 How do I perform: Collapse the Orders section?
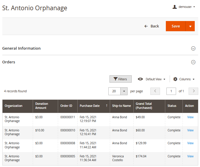[193, 62]
